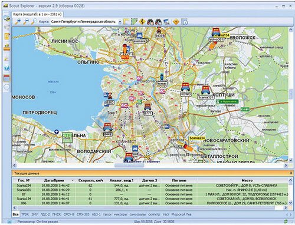
Task: Open the vehicles sidebar icon at top
Action: click(6, 18)
